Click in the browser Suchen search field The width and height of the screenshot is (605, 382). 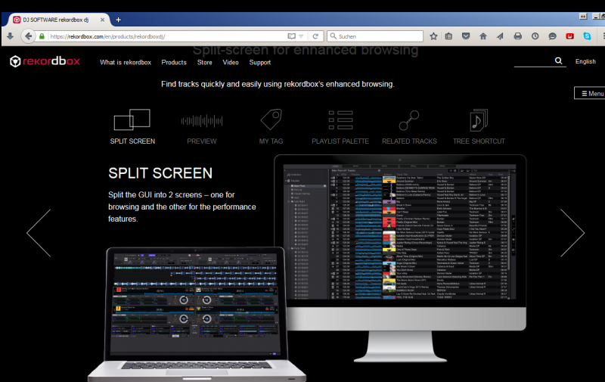pyautogui.click(x=375, y=36)
